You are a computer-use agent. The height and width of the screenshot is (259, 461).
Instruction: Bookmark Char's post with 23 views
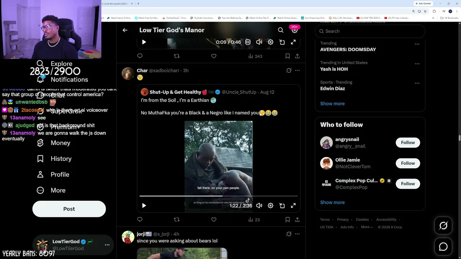click(x=287, y=219)
